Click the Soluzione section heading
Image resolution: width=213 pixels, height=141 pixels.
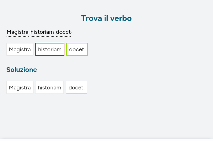point(22,70)
